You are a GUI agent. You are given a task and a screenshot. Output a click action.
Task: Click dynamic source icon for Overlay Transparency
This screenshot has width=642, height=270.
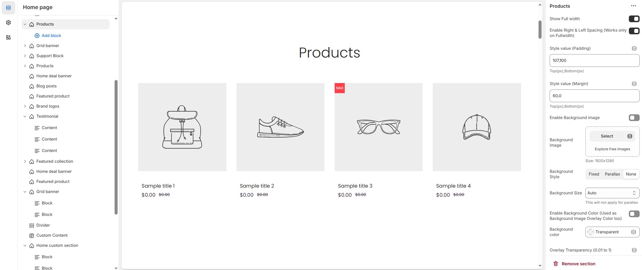point(634,250)
